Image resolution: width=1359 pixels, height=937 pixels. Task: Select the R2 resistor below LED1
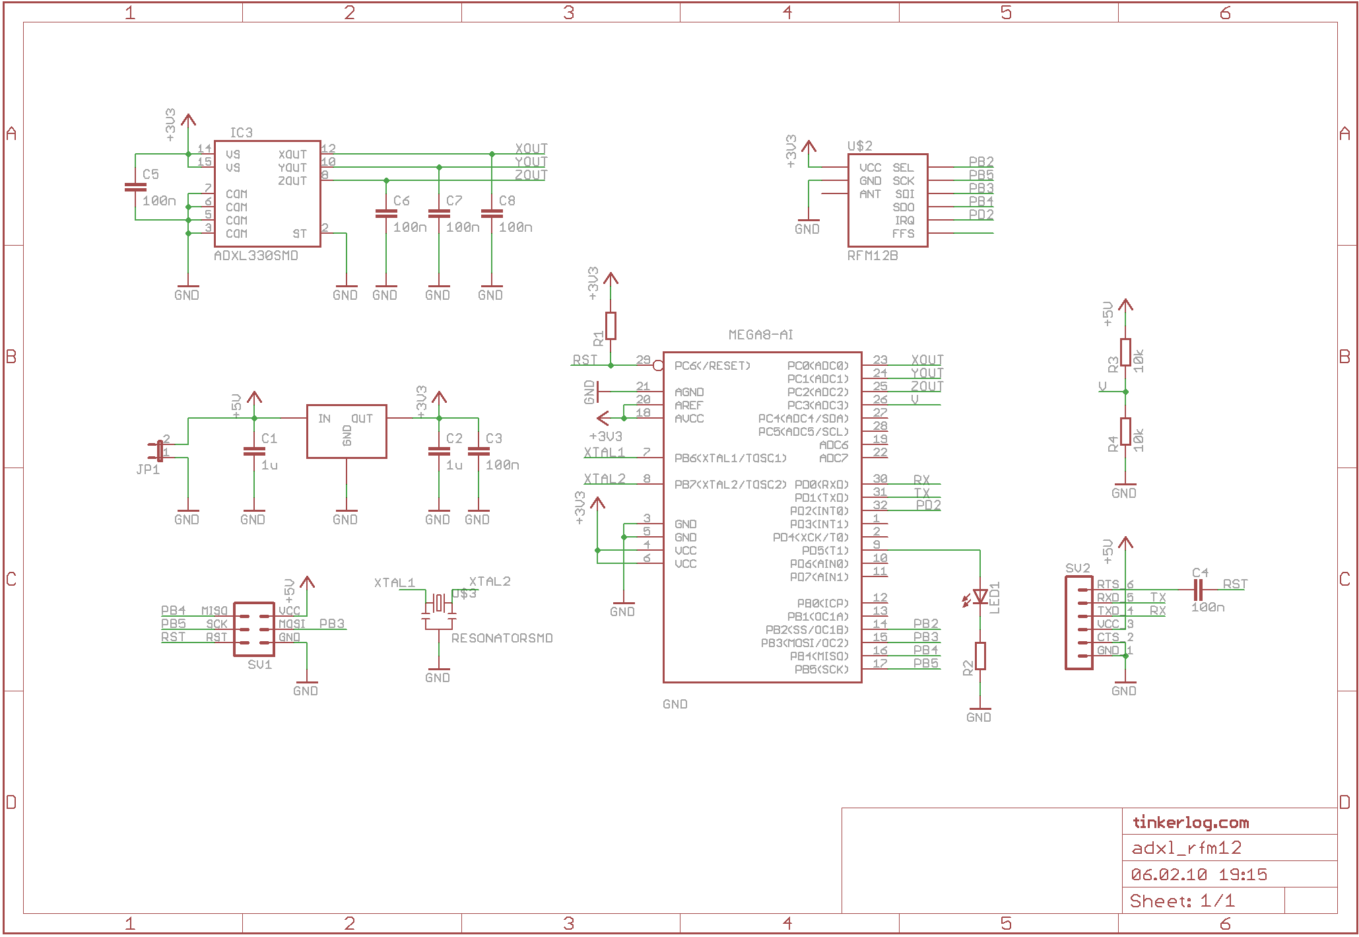tap(980, 656)
